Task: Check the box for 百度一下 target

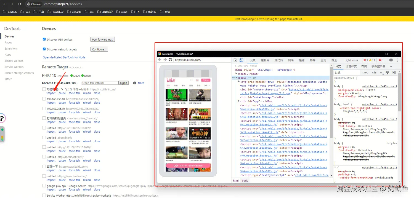Action: pos(44,166)
